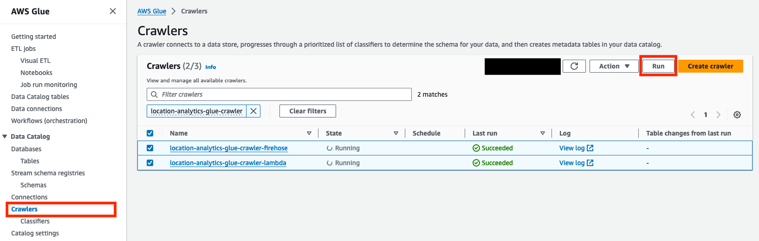The width and height of the screenshot is (759, 241).
Task: Go to previous page of crawlers
Action: click(693, 115)
